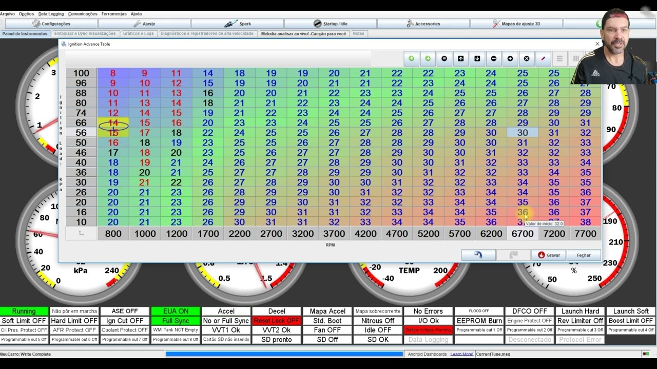Switch to Sintonizar e Dyno Visualizações tab
657x369 pixels.
point(85,34)
